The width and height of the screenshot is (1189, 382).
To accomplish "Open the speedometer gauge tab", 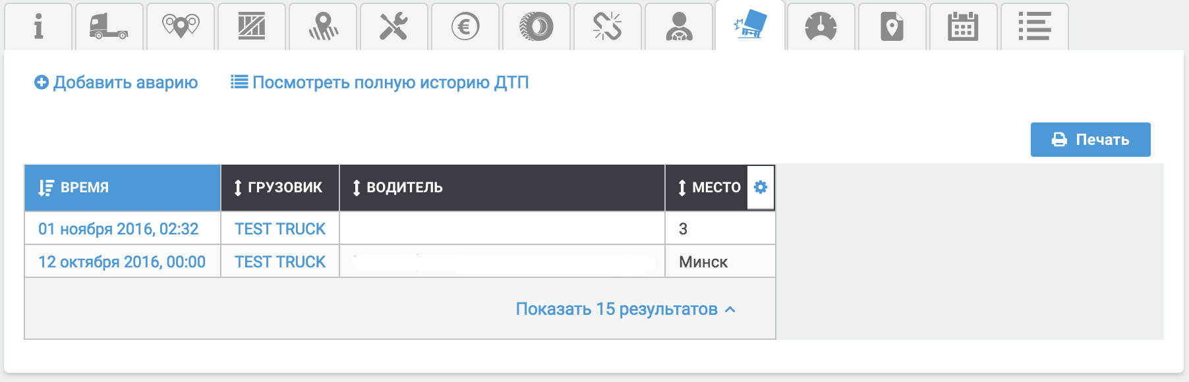I will [821, 27].
